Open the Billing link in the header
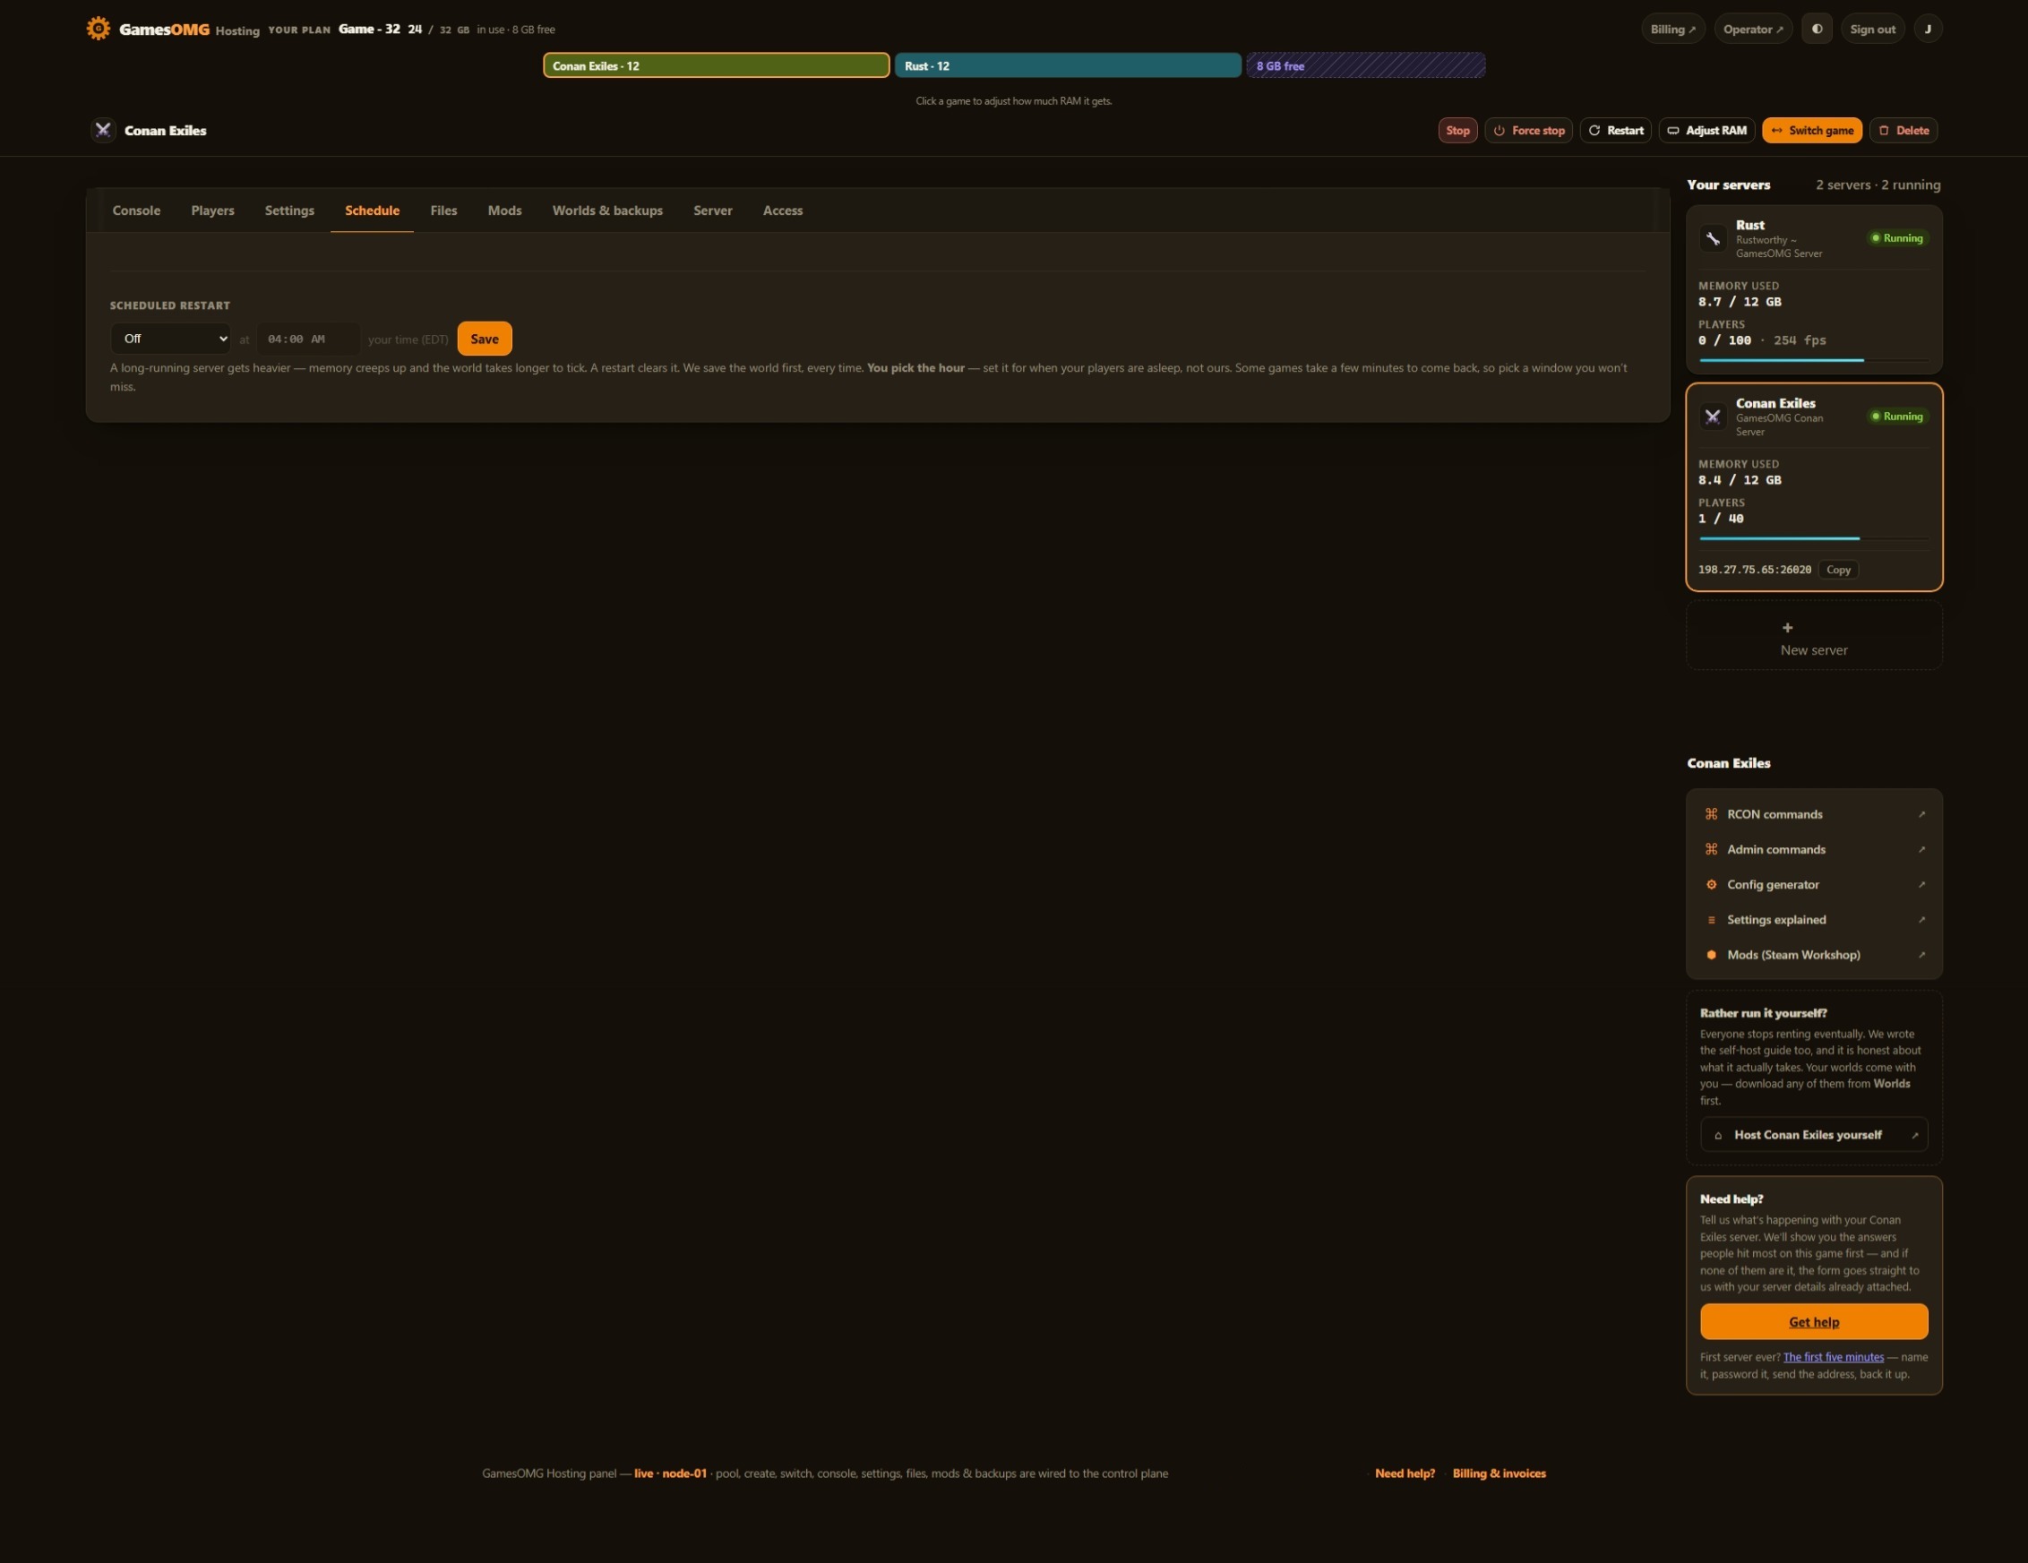 (1673, 29)
